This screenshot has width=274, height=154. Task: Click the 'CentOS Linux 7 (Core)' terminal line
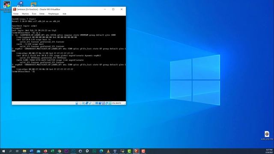[24, 19]
